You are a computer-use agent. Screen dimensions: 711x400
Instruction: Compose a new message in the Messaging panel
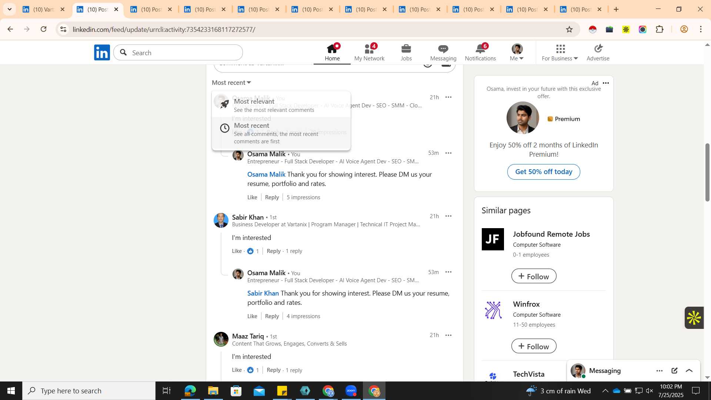[674, 371]
